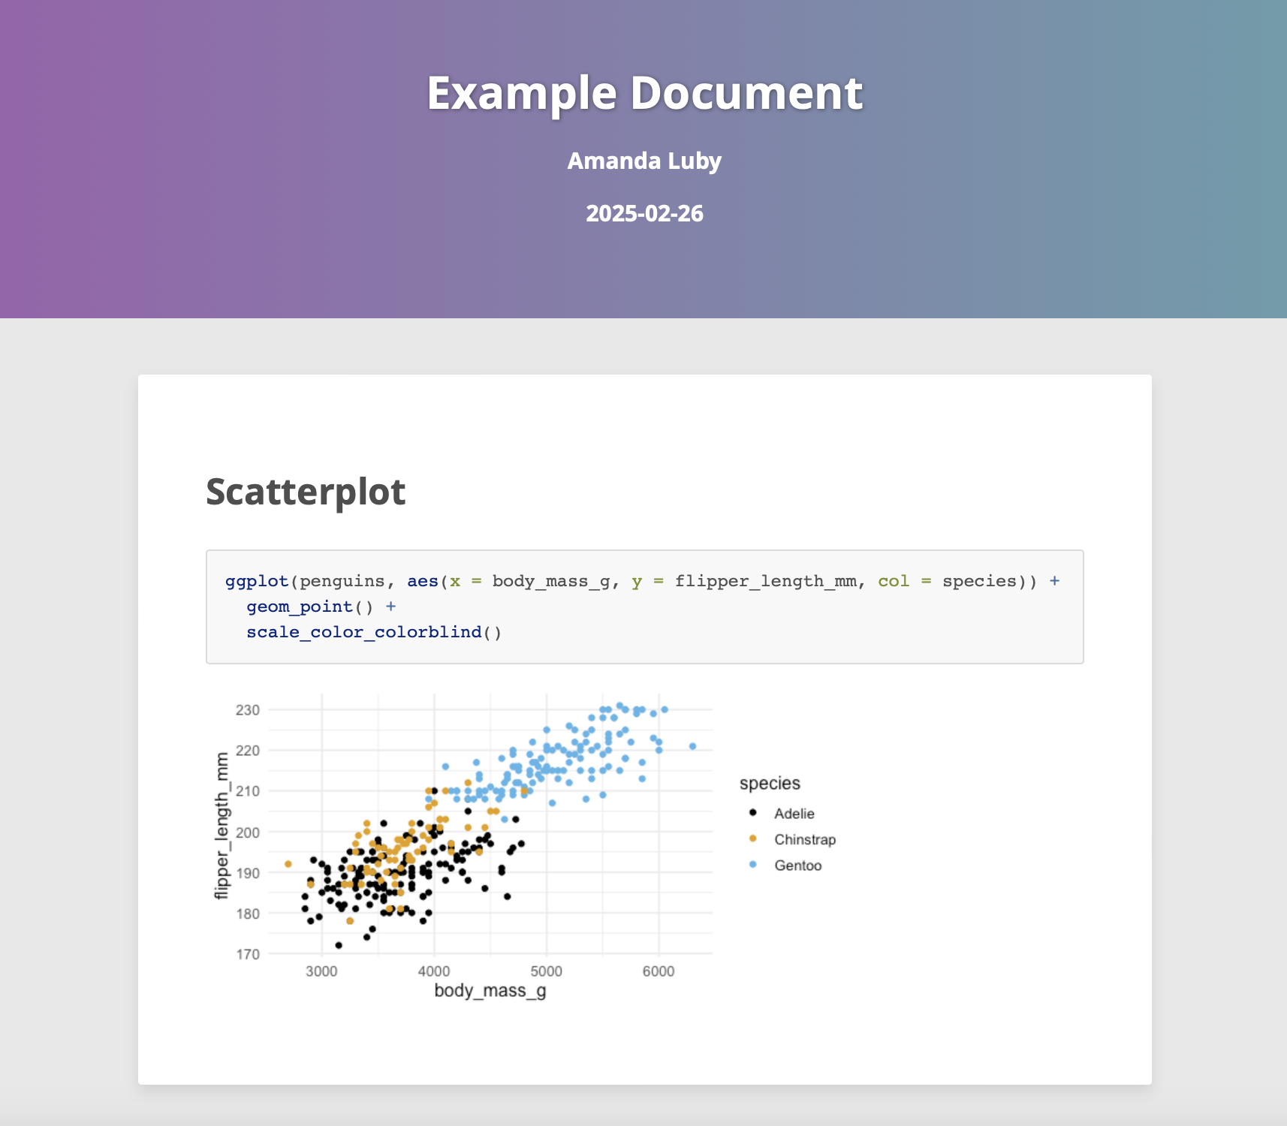Click the blue Gentoo legend dot

tap(753, 865)
